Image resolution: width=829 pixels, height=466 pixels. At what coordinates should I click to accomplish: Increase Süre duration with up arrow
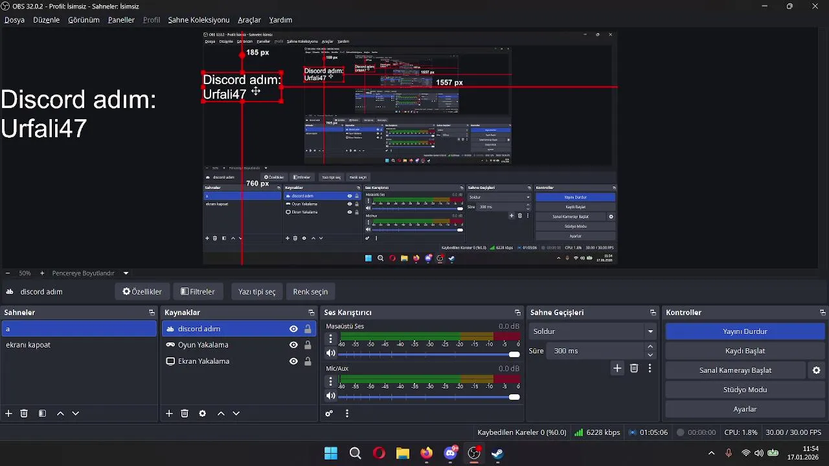point(650,347)
